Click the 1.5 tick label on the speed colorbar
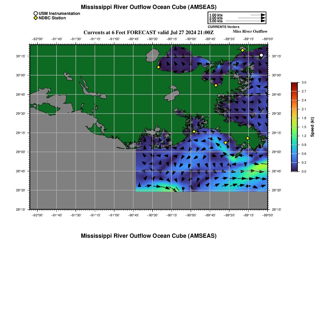 (304, 127)
